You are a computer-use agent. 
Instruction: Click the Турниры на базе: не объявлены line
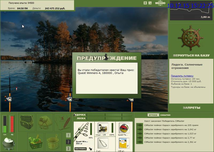(x=188, y=87)
